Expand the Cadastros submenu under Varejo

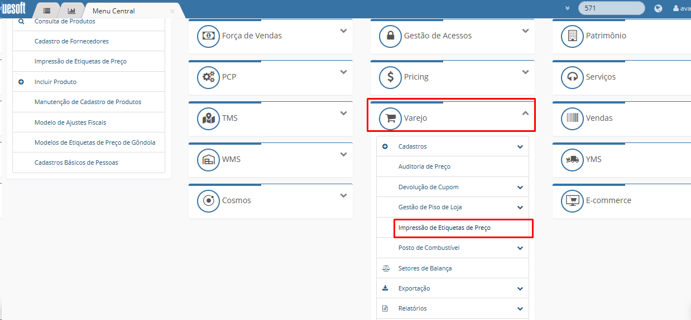(520, 147)
